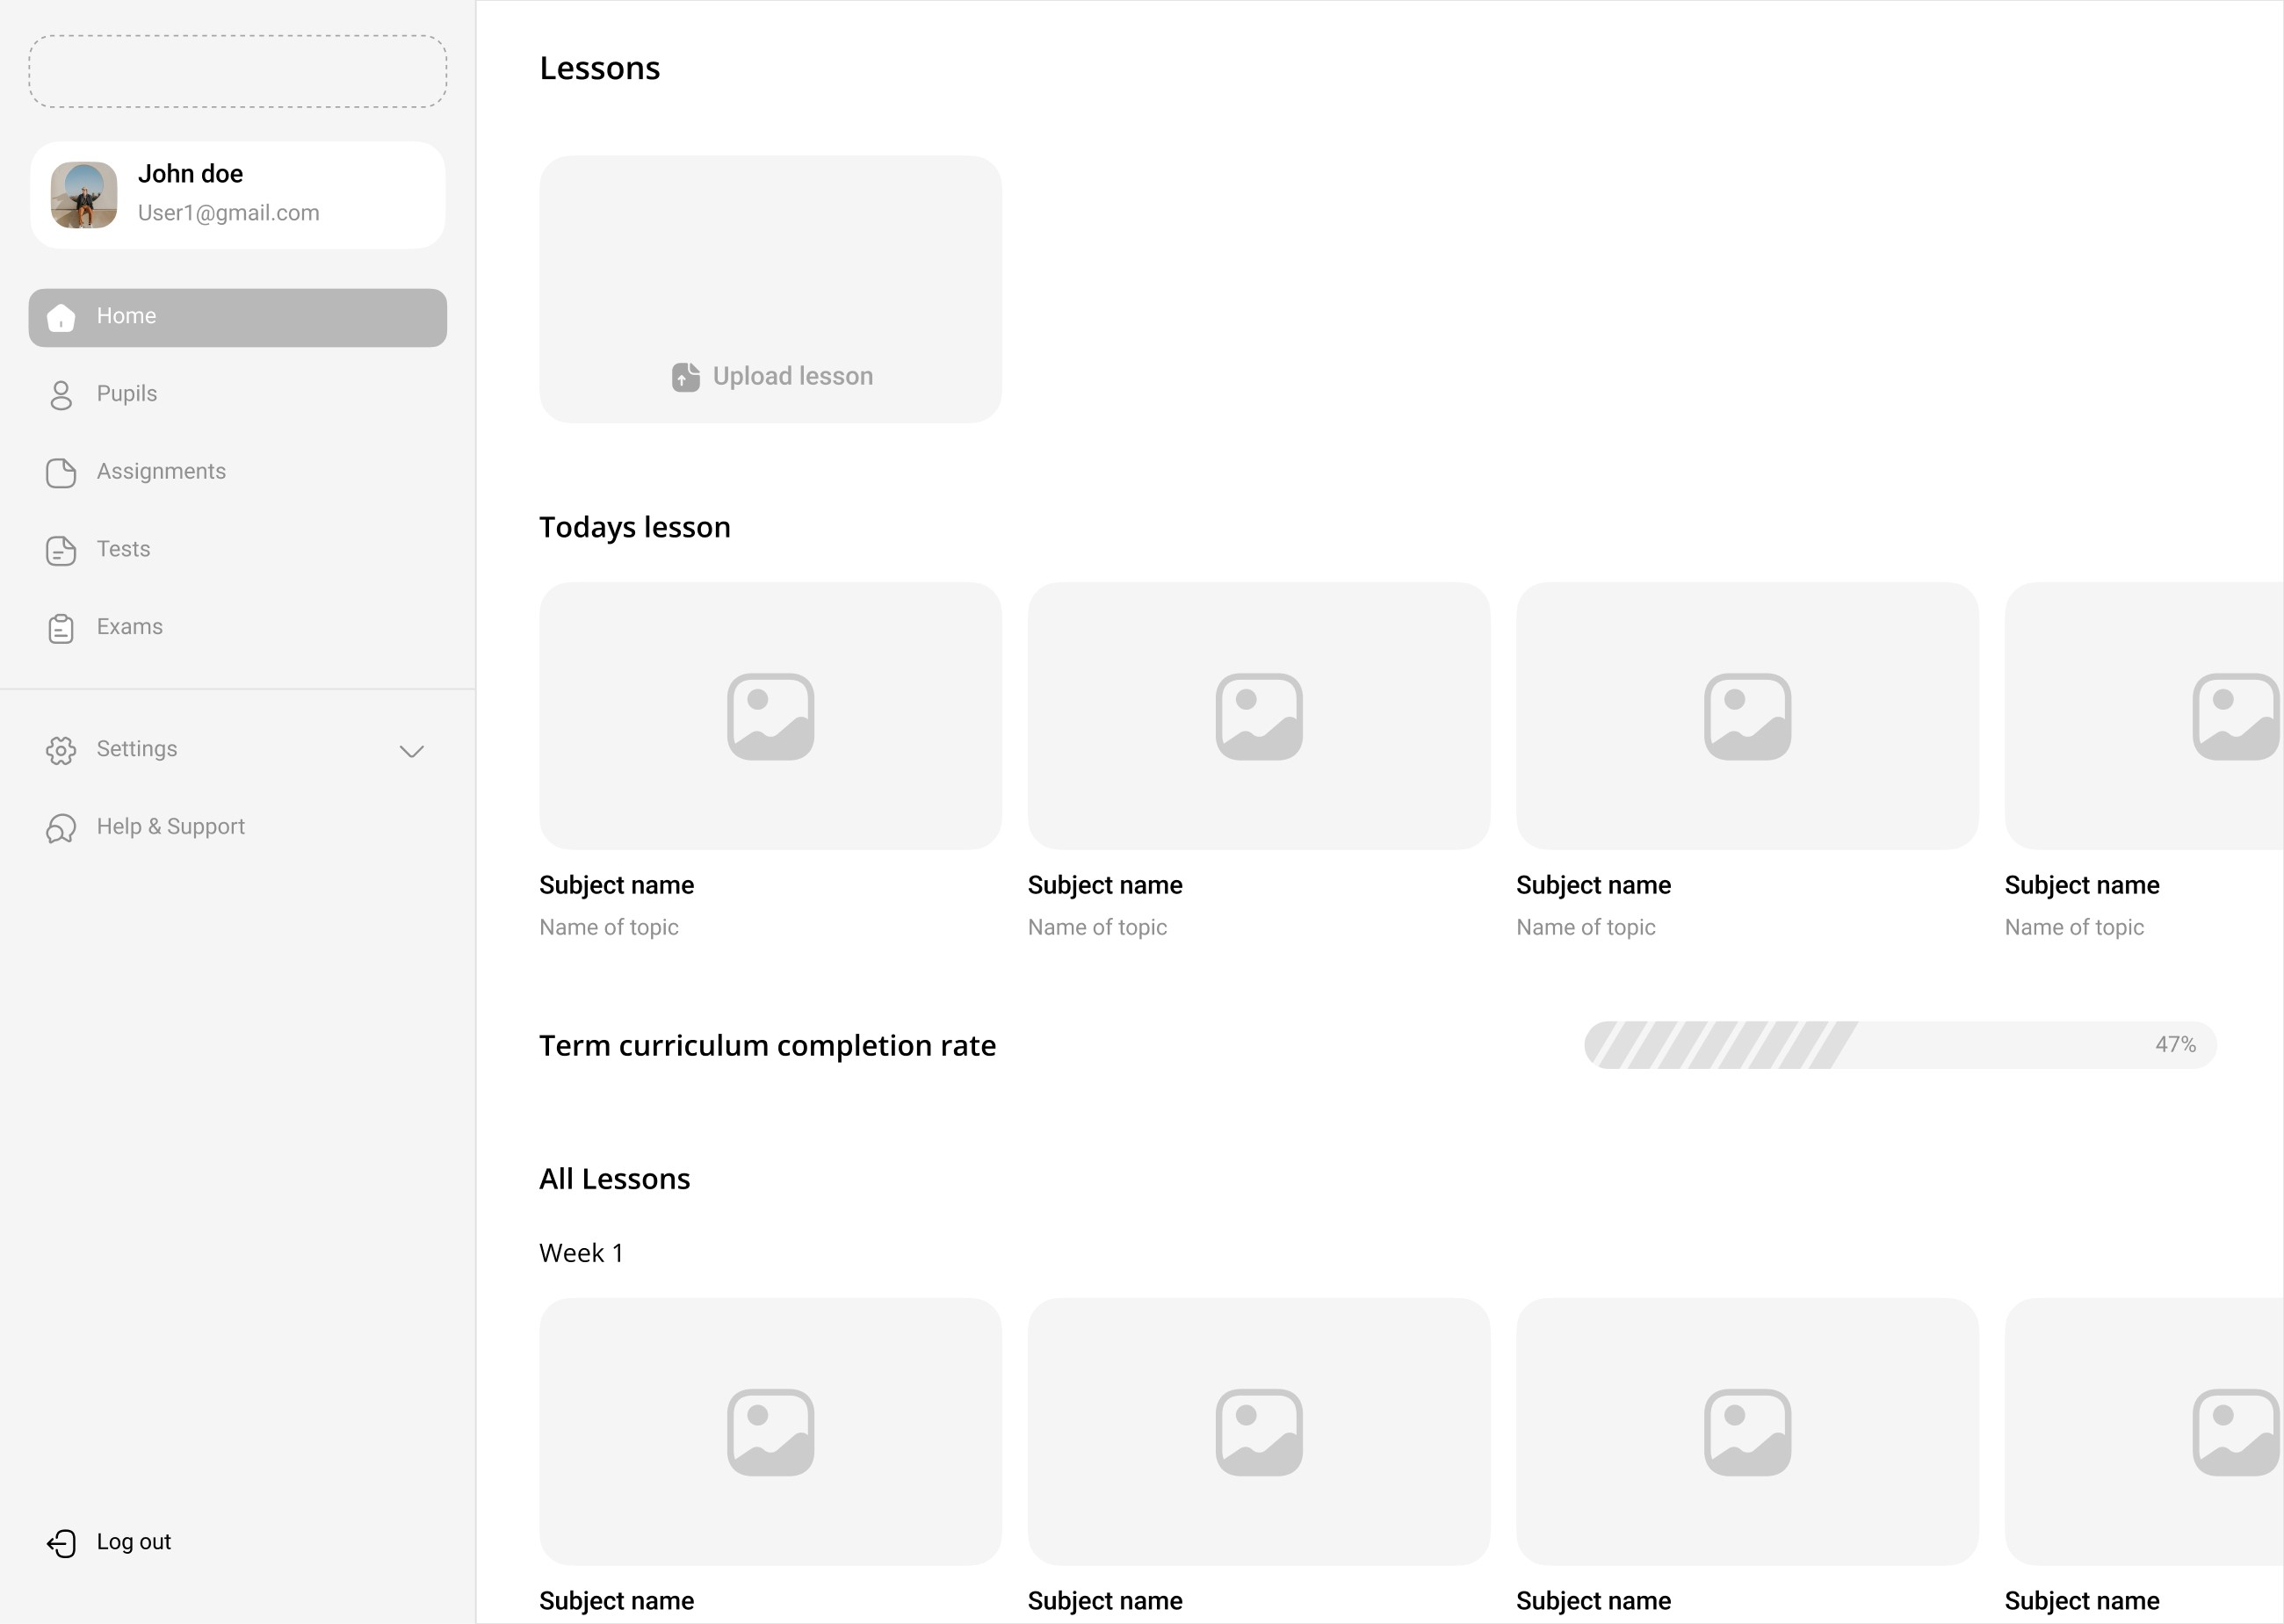Open first Todays lesson thumbnail
The image size is (2284, 1624).
point(770,716)
